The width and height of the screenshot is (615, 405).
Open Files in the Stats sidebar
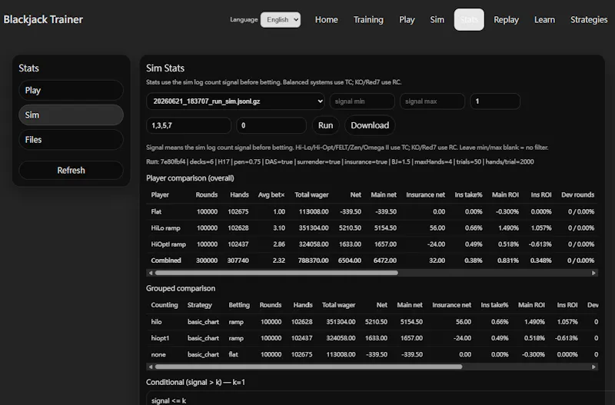71,140
